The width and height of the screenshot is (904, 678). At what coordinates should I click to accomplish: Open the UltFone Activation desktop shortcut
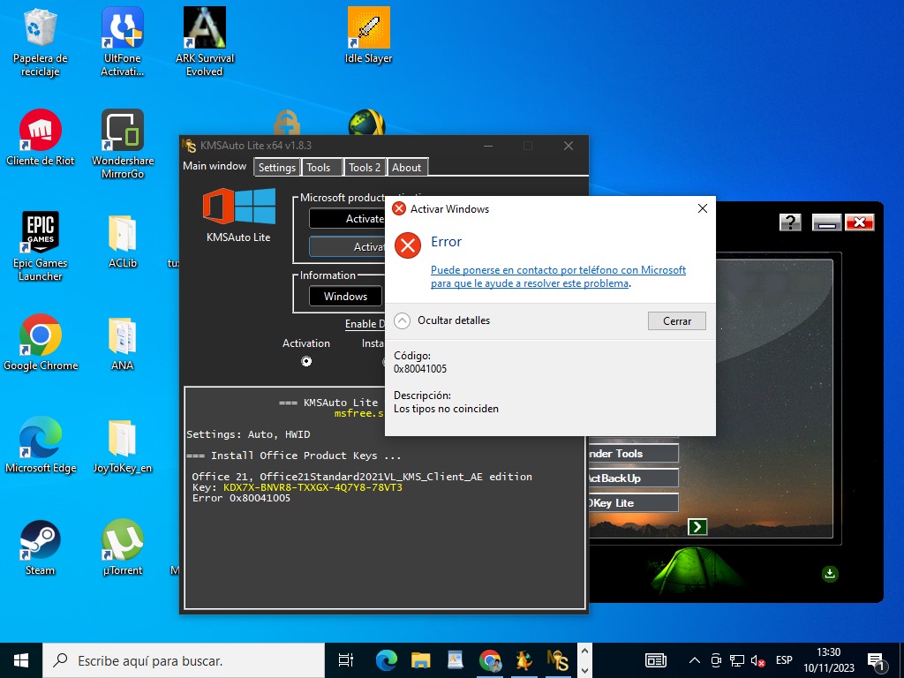(x=122, y=41)
